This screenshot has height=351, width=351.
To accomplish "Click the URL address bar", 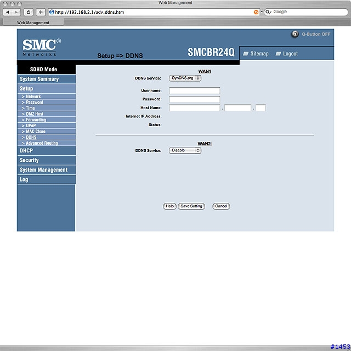I will click(x=155, y=12).
